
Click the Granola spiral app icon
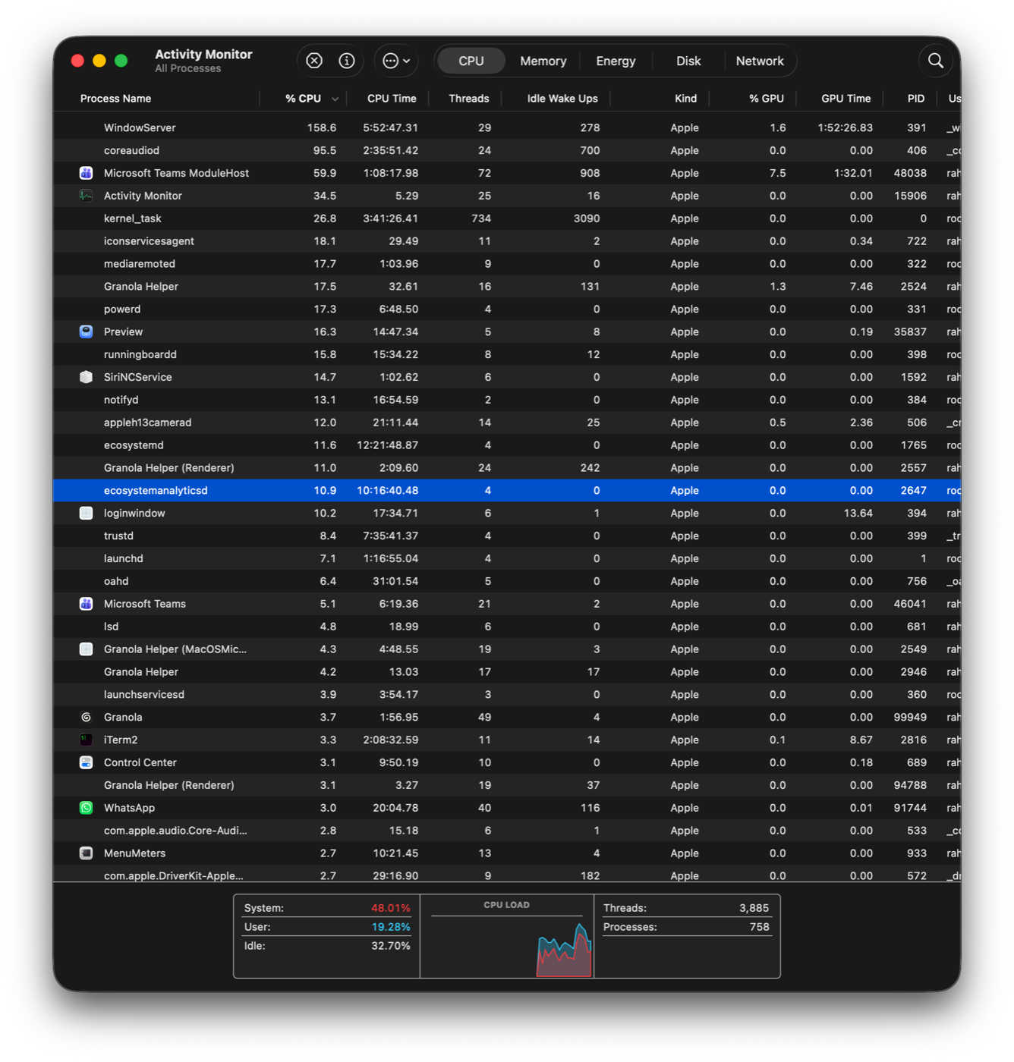[86, 717]
